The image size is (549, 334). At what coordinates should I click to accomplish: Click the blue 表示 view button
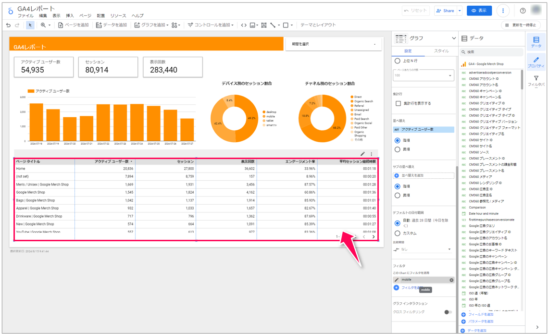click(479, 11)
